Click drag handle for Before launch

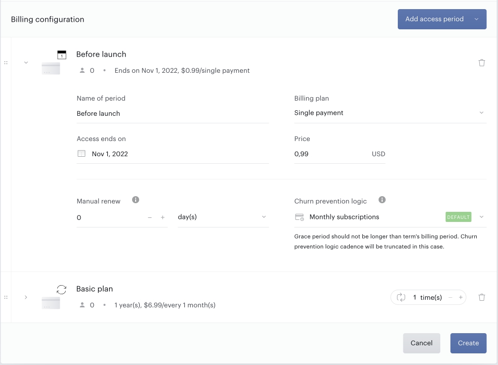pos(6,63)
